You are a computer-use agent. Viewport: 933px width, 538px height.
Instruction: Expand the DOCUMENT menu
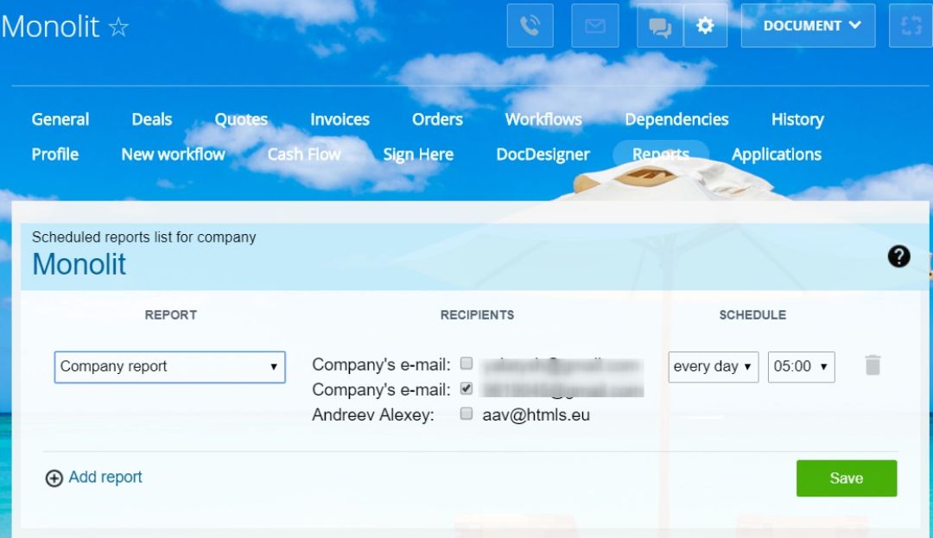808,25
